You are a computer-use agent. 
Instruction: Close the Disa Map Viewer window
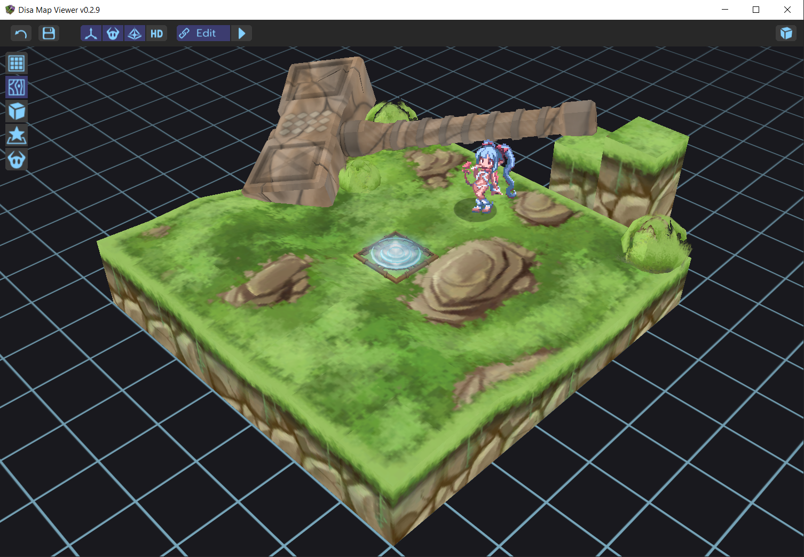pyautogui.click(x=787, y=10)
